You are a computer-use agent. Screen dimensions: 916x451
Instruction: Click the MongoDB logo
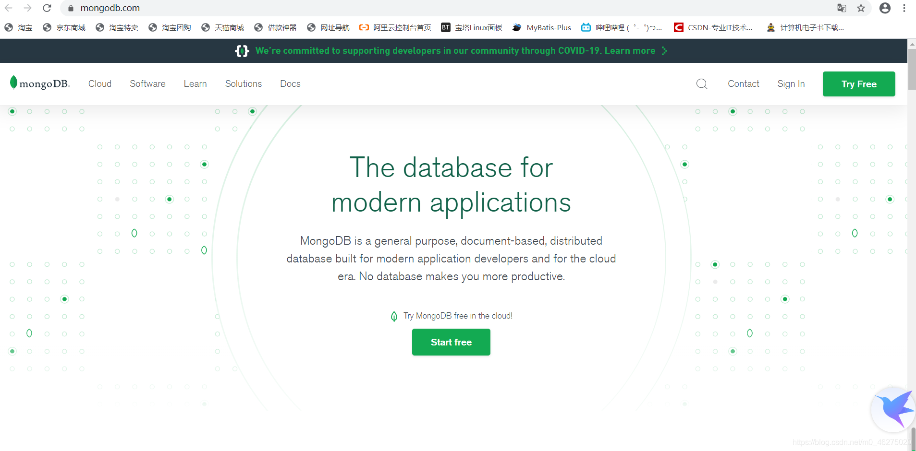pos(40,83)
